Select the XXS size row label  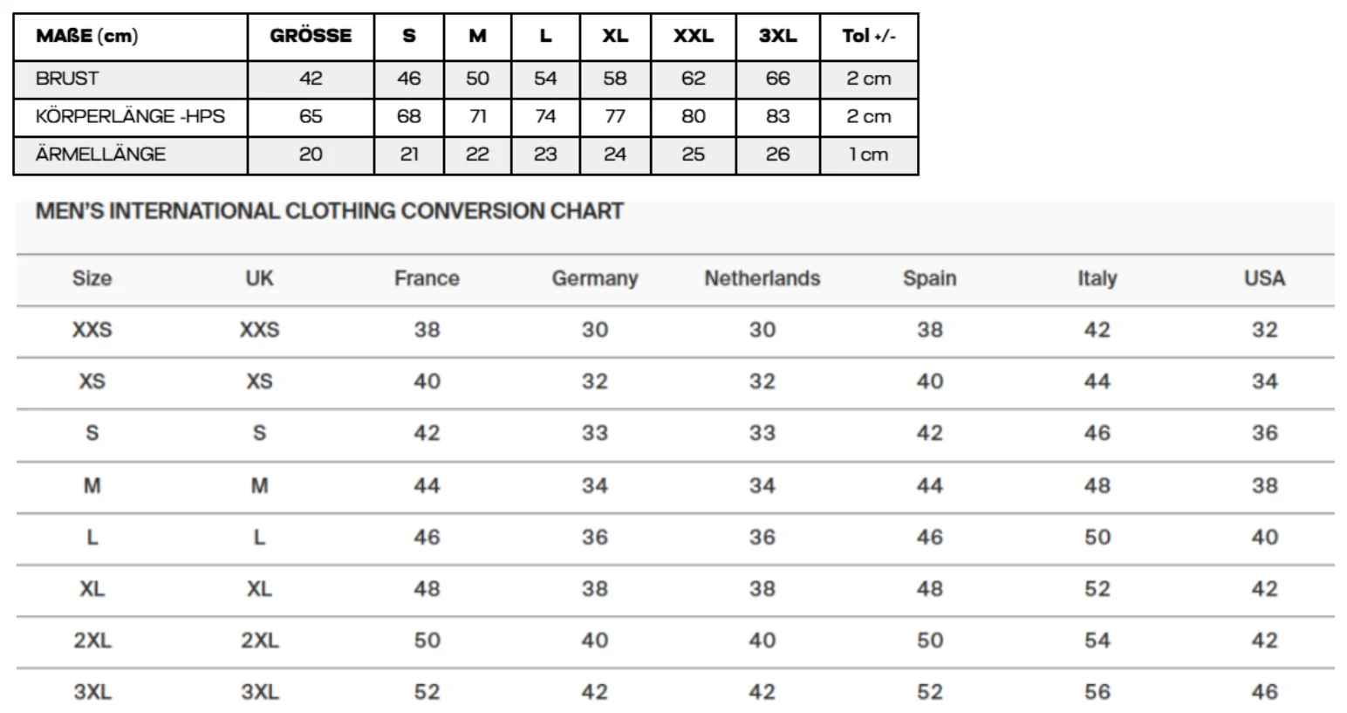(92, 330)
